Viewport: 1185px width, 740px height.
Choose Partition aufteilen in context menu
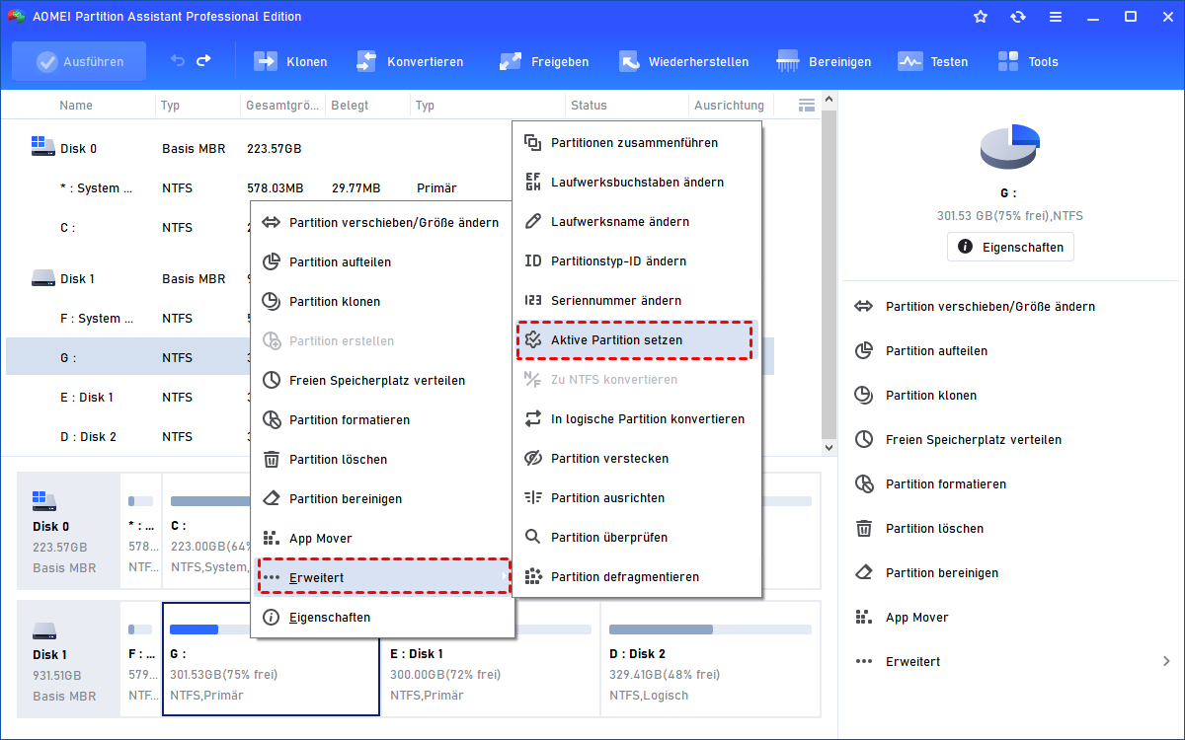(382, 262)
